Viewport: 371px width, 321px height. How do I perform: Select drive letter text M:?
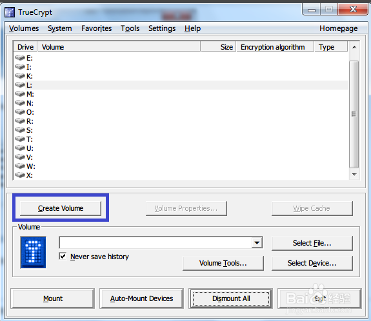30,94
